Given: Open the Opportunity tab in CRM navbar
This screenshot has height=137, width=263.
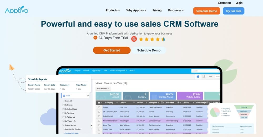Looking at the screenshot, I should (x=96, y=71).
